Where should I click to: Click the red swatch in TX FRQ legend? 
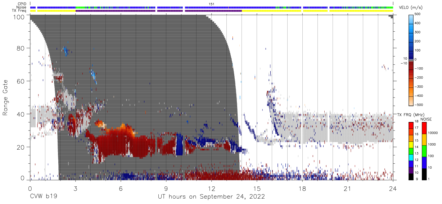[x=411, y=126]
